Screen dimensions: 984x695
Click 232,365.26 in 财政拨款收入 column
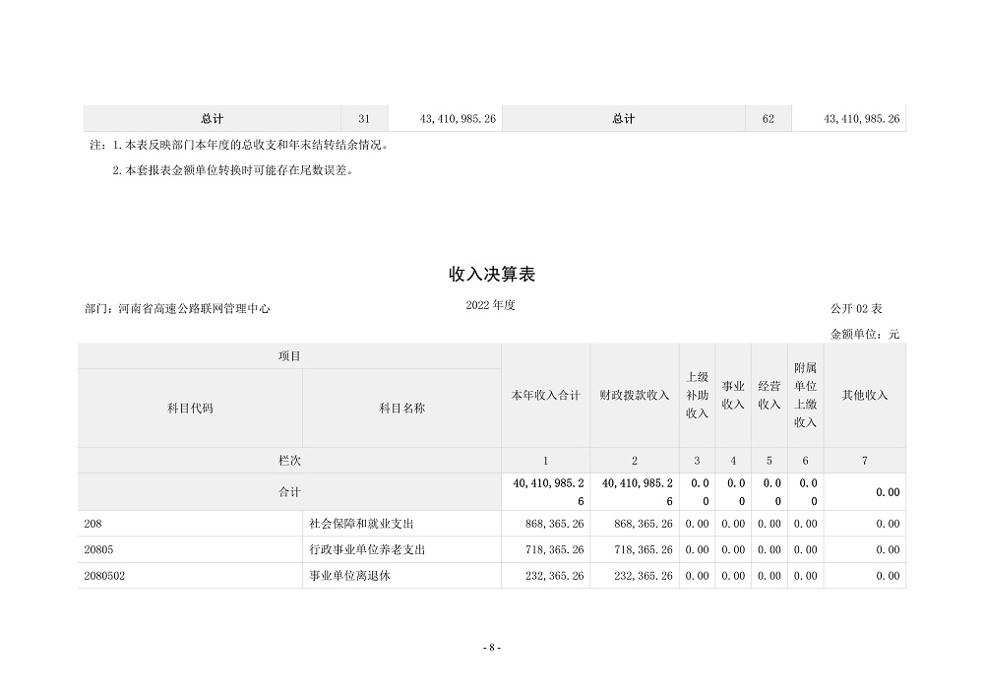point(644,576)
